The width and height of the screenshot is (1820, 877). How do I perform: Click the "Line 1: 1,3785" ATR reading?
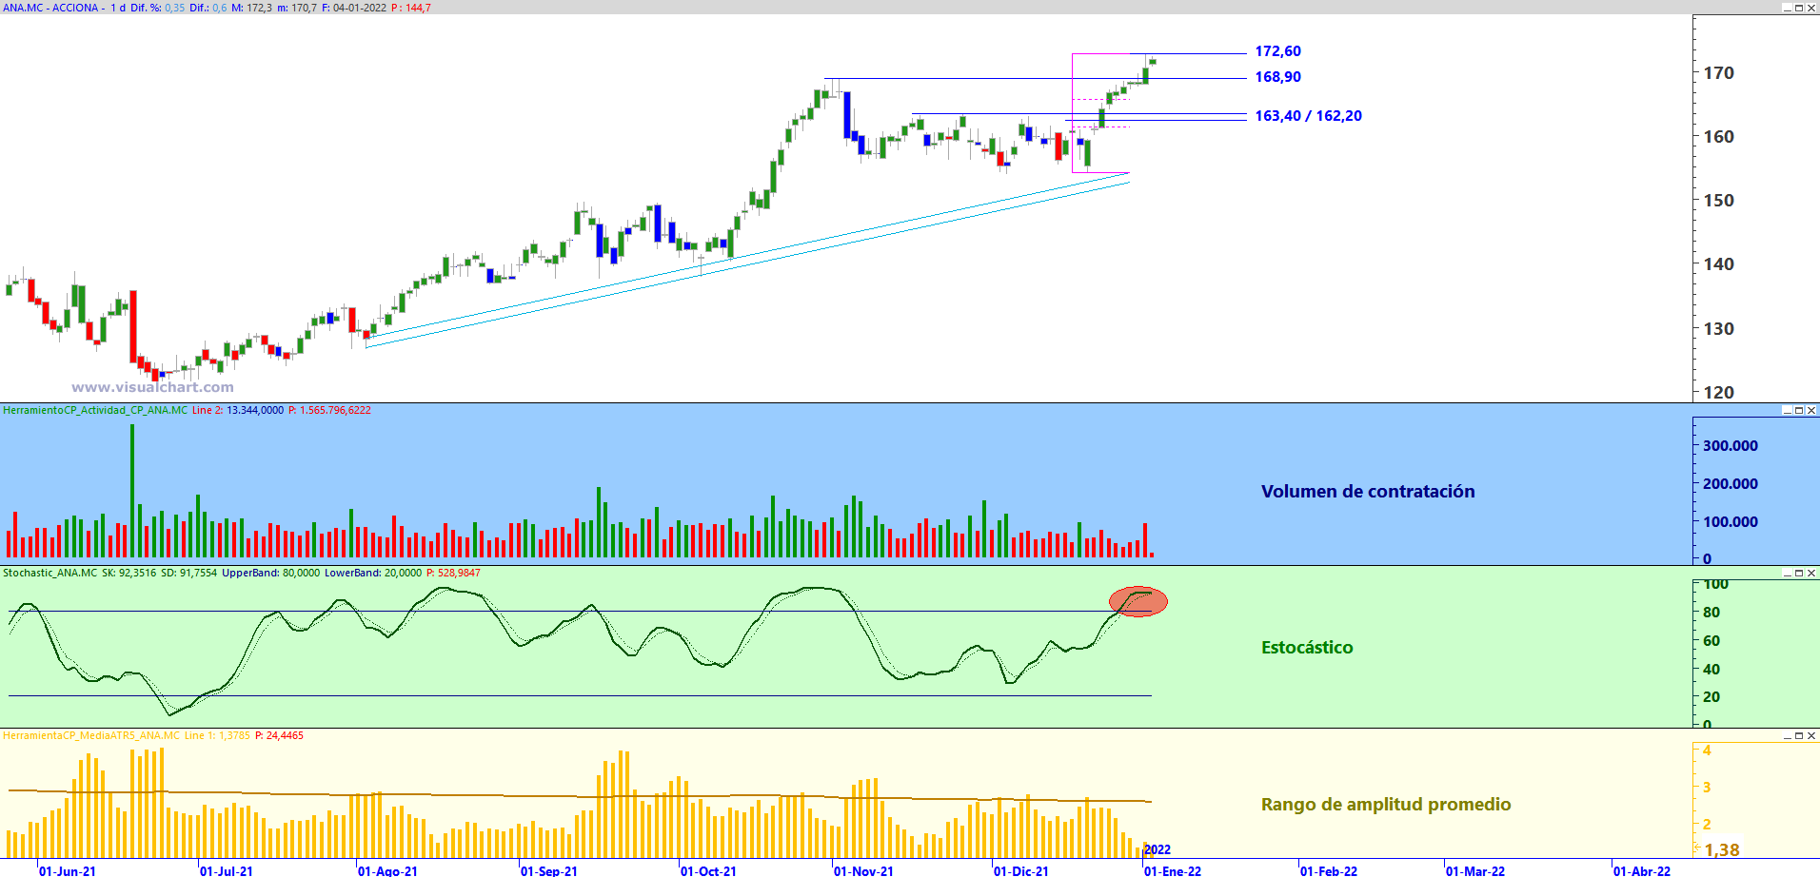(217, 735)
